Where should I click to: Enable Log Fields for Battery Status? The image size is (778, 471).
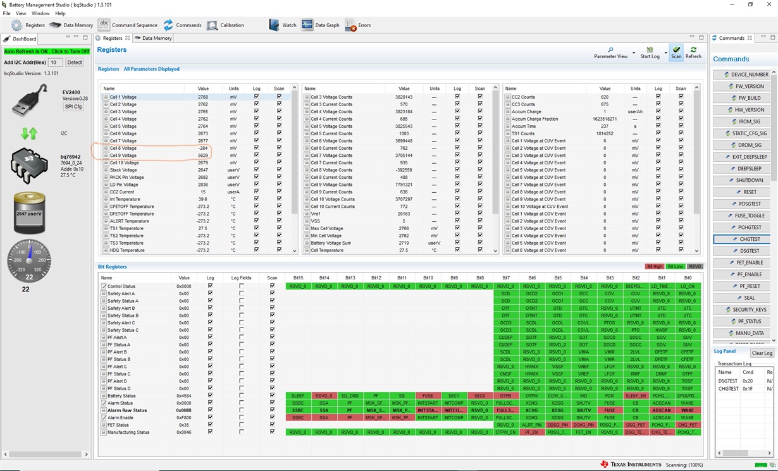pyautogui.click(x=241, y=396)
